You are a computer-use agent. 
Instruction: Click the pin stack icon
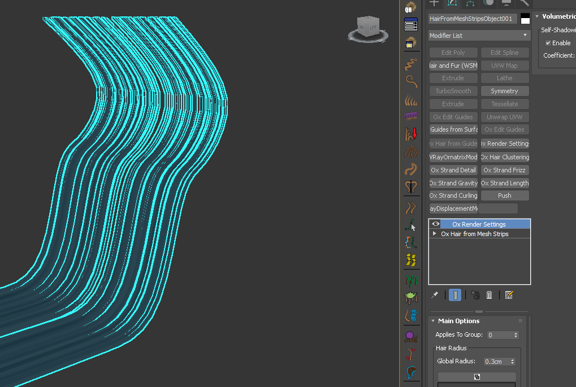pyautogui.click(x=435, y=295)
